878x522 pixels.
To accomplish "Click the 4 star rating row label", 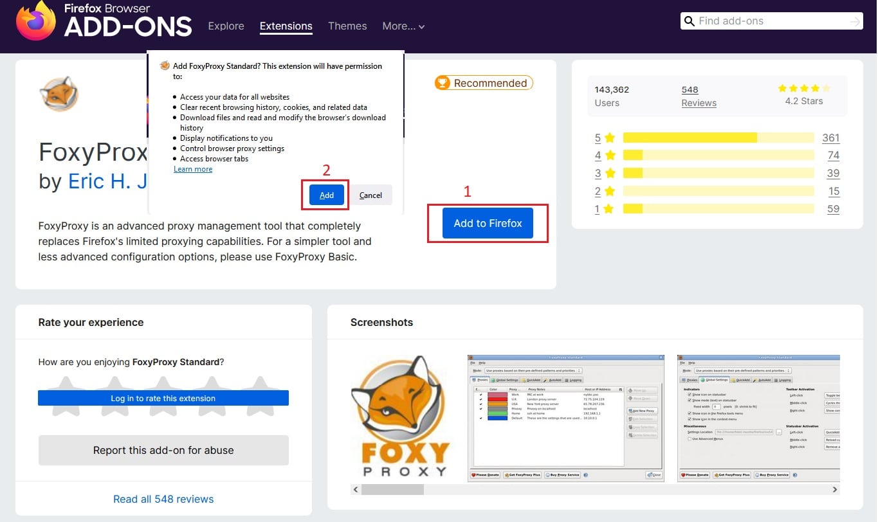I will coord(605,155).
